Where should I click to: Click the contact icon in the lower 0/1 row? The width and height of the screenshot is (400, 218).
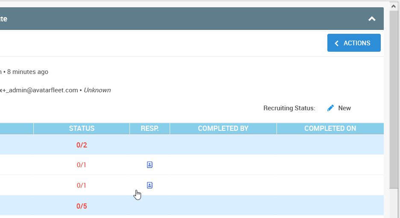(150, 185)
